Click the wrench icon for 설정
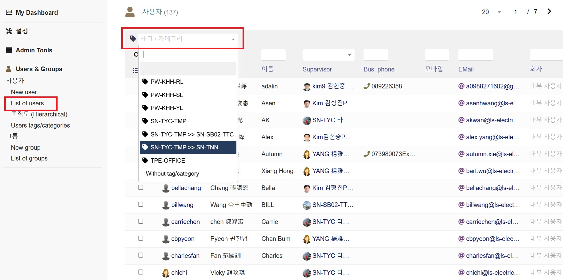Viewport: 563px width, 280px height. tap(9, 31)
